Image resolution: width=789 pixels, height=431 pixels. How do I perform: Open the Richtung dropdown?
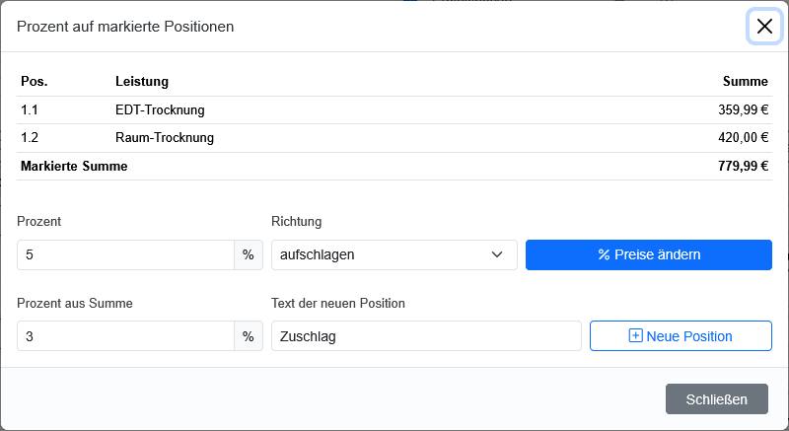(394, 255)
